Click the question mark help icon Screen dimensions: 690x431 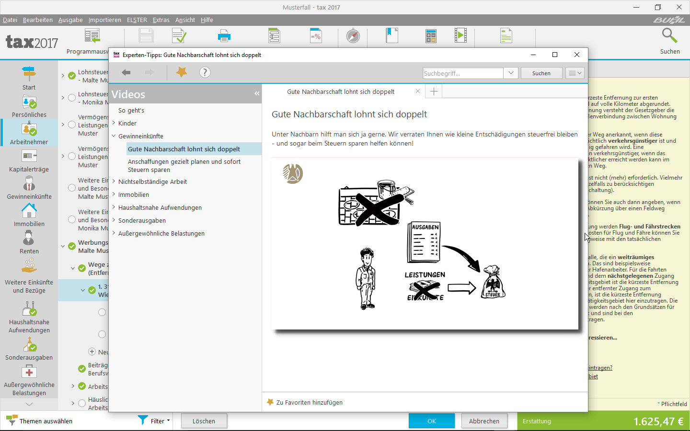[x=205, y=72]
